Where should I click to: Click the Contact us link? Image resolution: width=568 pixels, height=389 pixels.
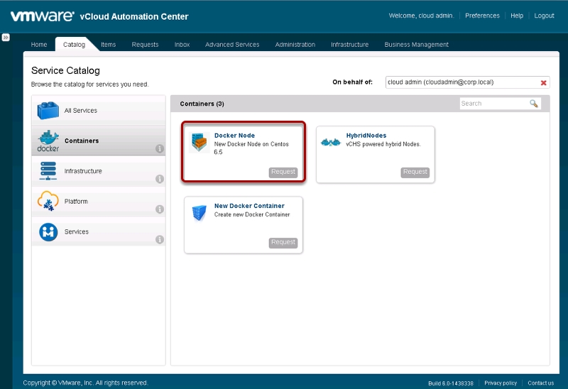[x=540, y=383]
